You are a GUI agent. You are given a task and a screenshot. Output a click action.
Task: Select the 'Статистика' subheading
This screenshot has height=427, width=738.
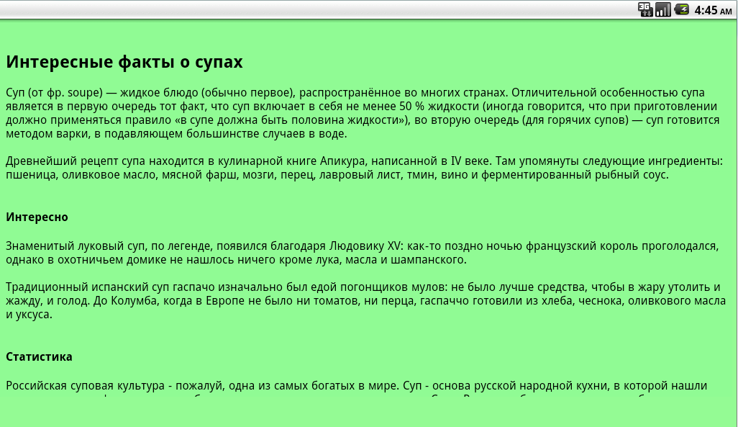click(x=39, y=356)
